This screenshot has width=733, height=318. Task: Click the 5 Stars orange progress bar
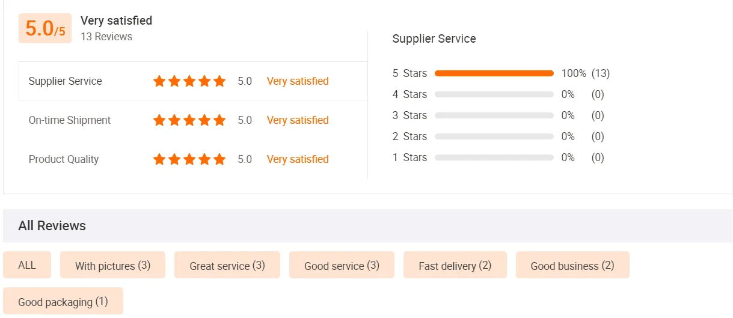coord(494,73)
